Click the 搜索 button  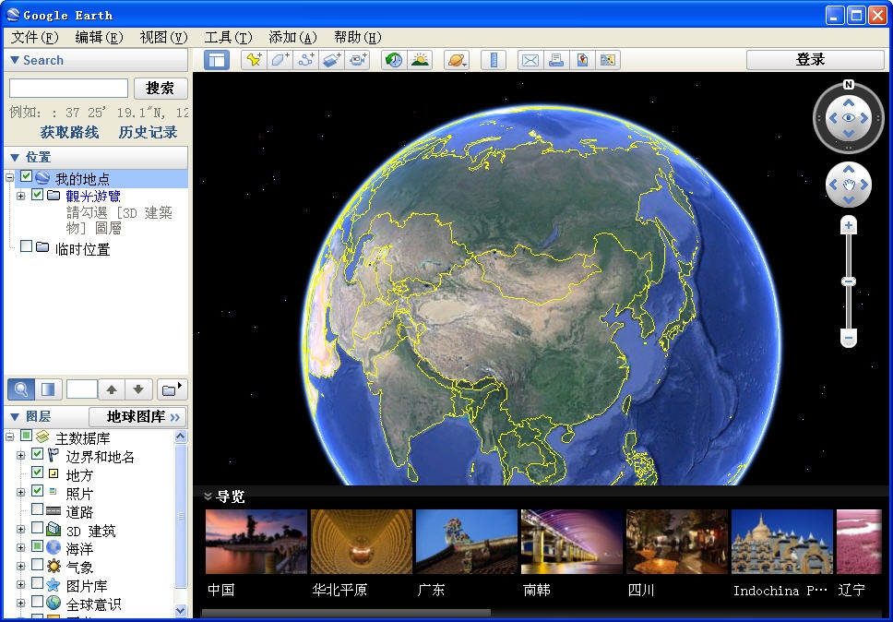click(161, 88)
